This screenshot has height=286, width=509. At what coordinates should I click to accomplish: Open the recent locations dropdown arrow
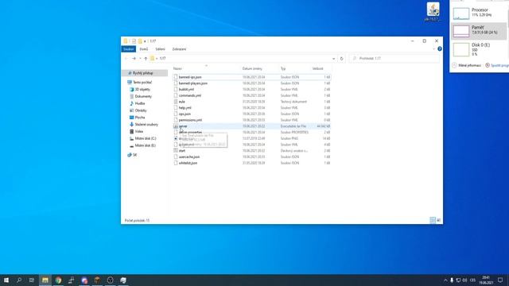click(x=140, y=58)
